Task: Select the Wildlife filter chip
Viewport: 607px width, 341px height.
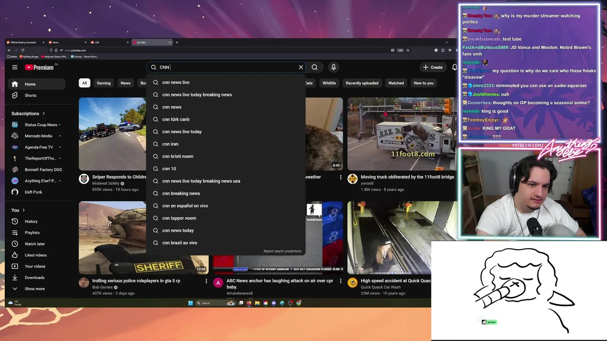Action: pyautogui.click(x=329, y=83)
